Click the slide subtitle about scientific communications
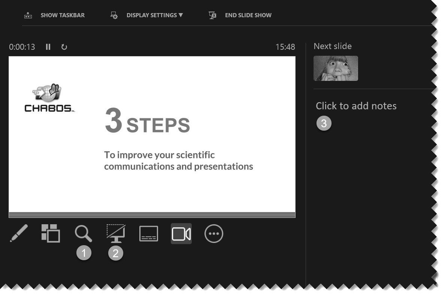Screen dimensions: 442x295 tap(178, 161)
